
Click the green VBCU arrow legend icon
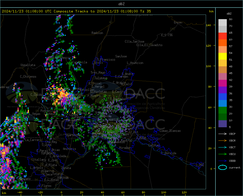[x=222, y=154]
